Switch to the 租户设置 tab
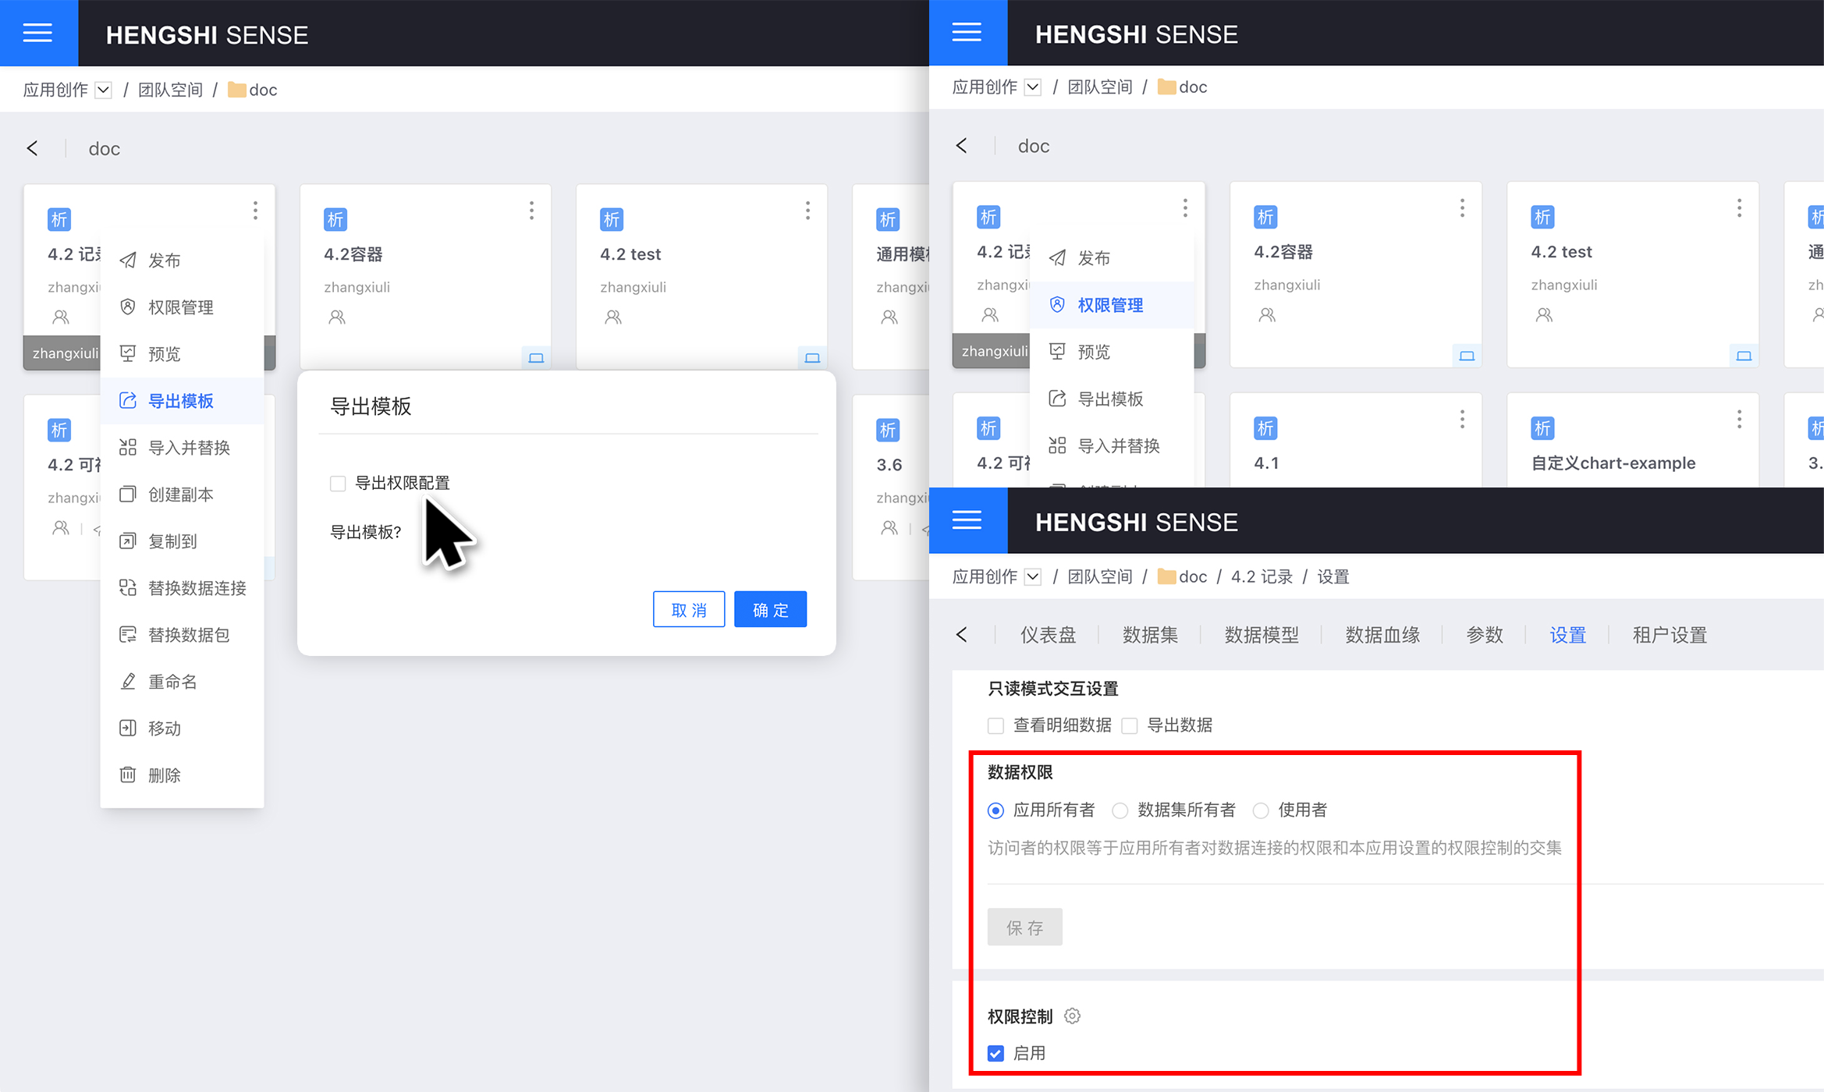This screenshot has width=1824, height=1092. point(1670,635)
